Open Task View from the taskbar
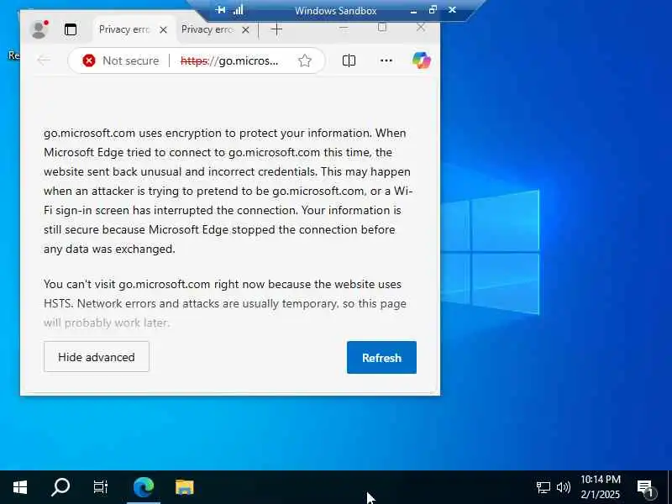Image resolution: width=672 pixels, height=504 pixels. click(101, 487)
